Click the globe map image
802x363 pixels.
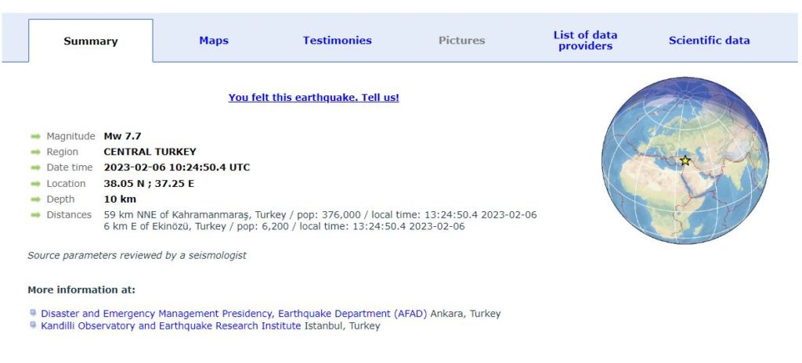(685, 160)
